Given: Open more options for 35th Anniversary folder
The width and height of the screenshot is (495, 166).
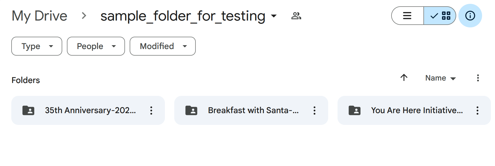Looking at the screenshot, I should pos(151,110).
